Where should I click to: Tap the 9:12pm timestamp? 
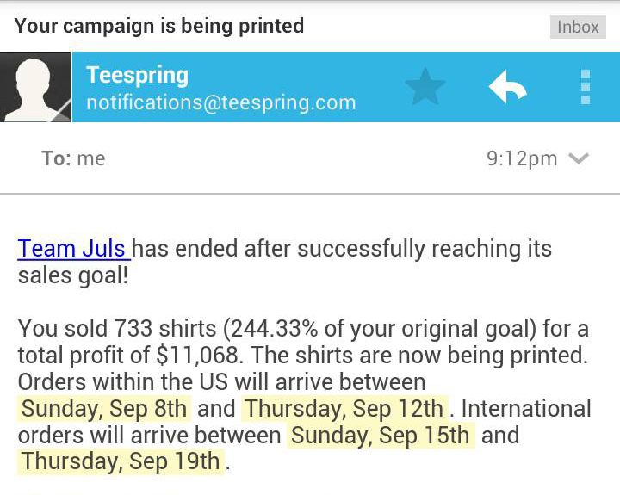522,158
